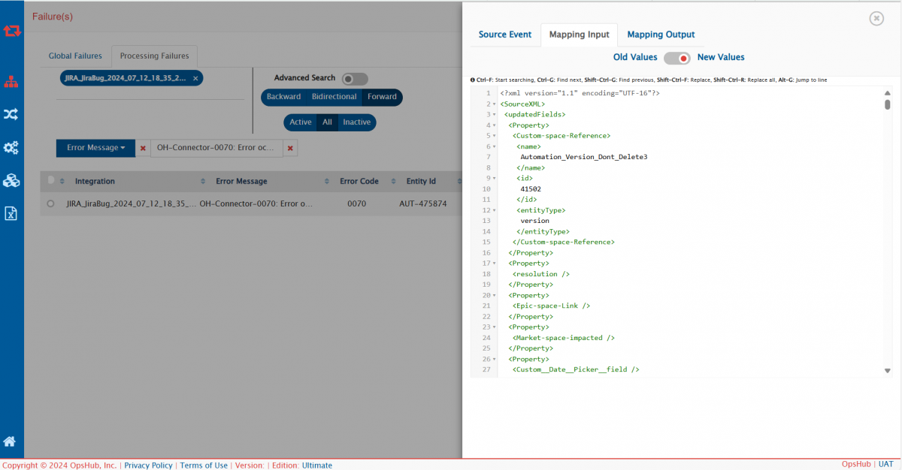The width and height of the screenshot is (902, 470).
Task: Click the stacked cubes sidebar icon
Action: tap(11, 180)
